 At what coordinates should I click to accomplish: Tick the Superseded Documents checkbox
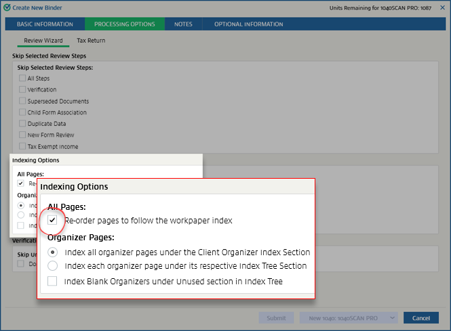pyautogui.click(x=22, y=101)
